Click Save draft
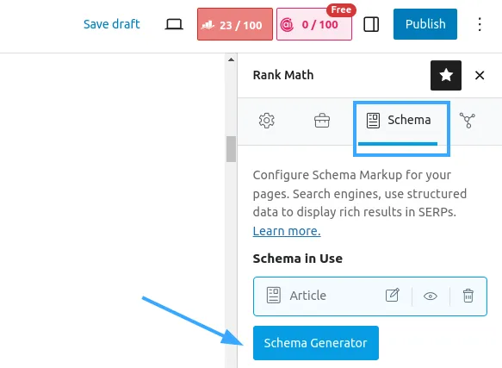This screenshot has width=502, height=368. point(111,24)
